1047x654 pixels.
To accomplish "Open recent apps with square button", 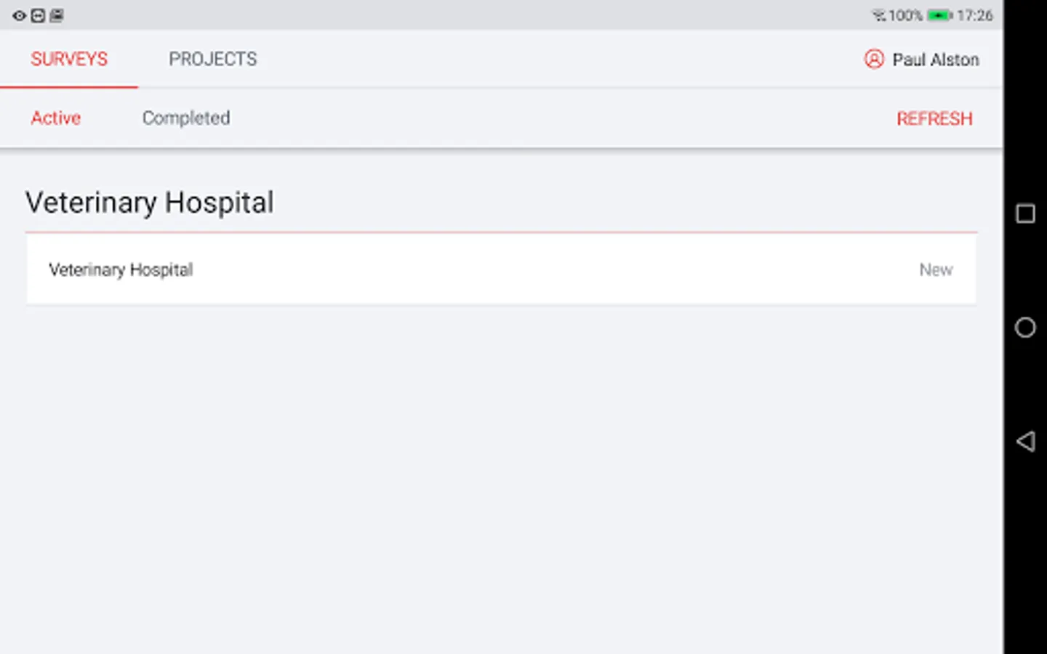I will 1025,214.
